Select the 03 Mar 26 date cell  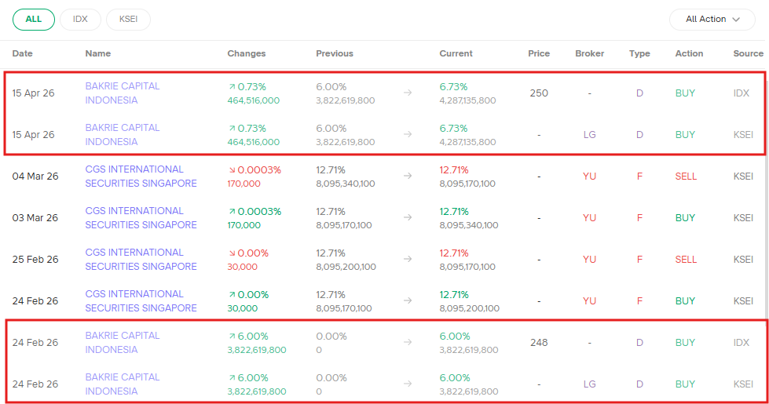[x=35, y=218]
